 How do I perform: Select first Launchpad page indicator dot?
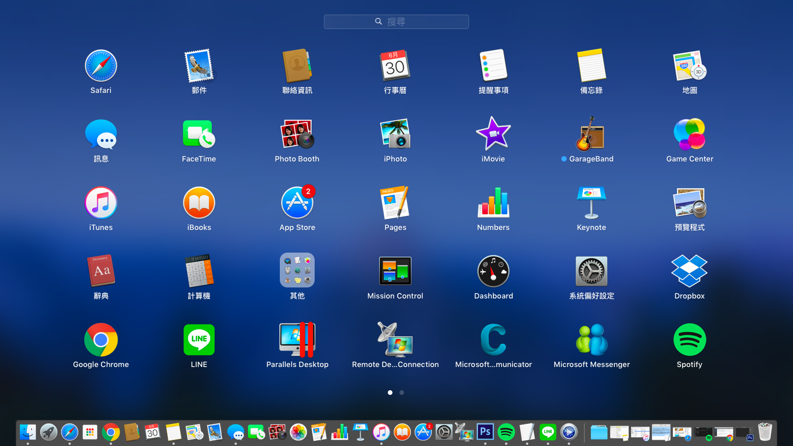click(x=390, y=393)
